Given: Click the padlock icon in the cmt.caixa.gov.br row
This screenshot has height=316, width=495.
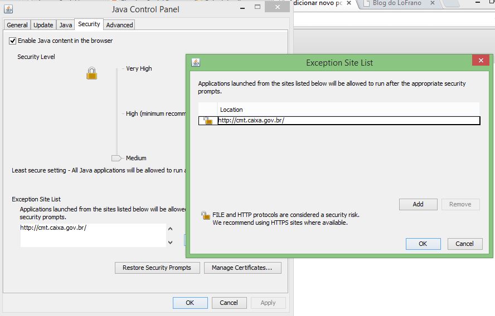Looking at the screenshot, I should (x=208, y=120).
